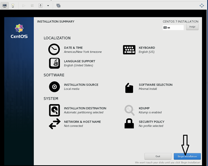The image size is (208, 166).
Task: Open the Installation Source disc icon
Action: (x=54, y=87)
